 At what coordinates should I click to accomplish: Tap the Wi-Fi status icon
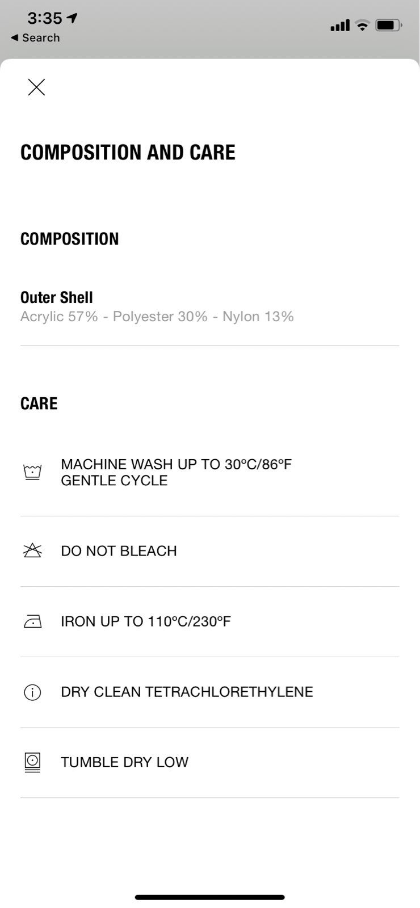point(362,25)
